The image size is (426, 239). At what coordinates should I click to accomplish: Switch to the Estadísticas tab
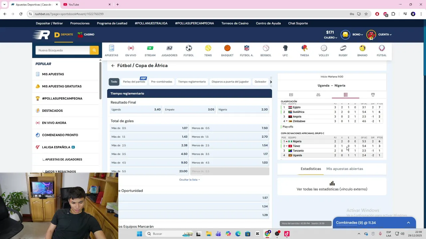311,169
